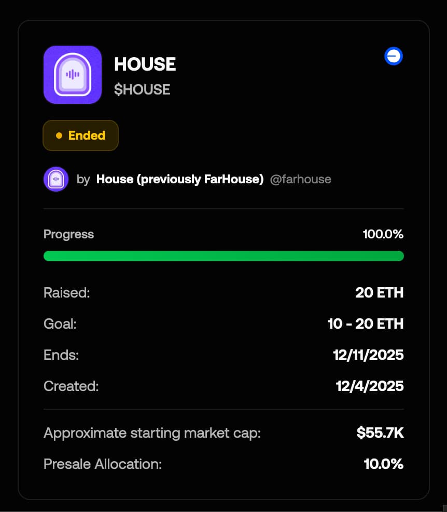This screenshot has height=512, width=447.
Task: Click the Raised amount of 20 ETH
Action: tap(379, 292)
